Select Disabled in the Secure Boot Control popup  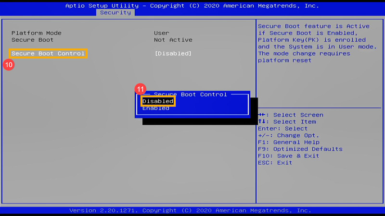coord(158,101)
